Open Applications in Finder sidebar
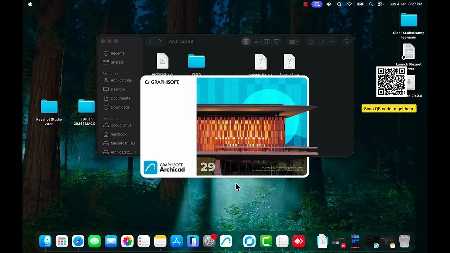The height and width of the screenshot is (253, 450). [x=121, y=80]
